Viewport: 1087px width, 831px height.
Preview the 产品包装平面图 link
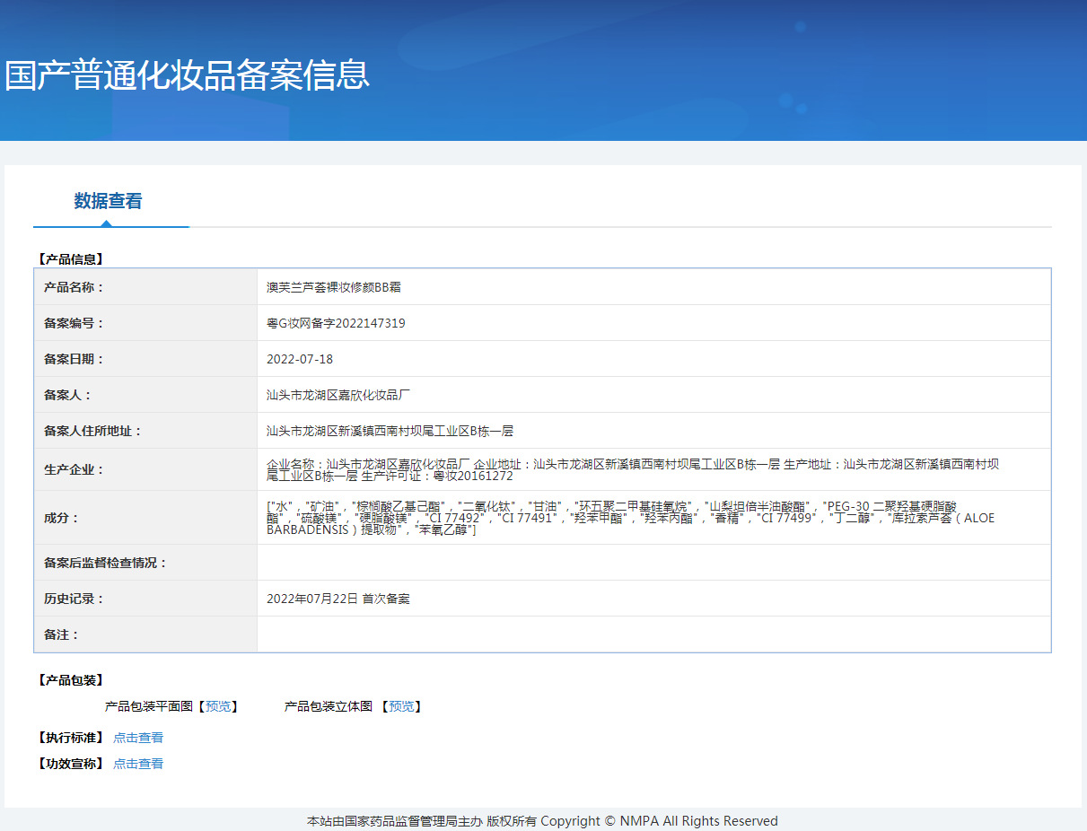point(218,707)
